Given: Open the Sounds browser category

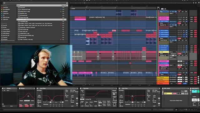Looking at the screenshot, I should pos(5,25).
